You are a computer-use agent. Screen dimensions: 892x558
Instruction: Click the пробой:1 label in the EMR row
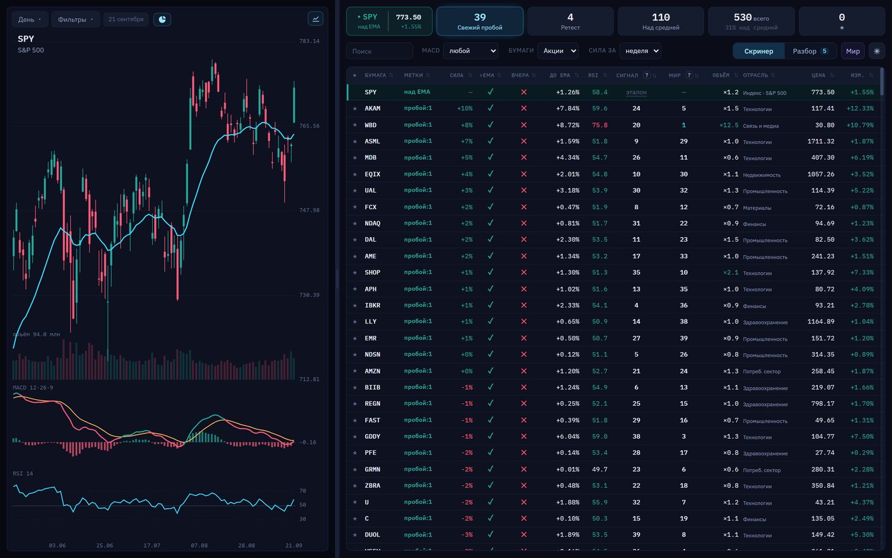pos(418,338)
